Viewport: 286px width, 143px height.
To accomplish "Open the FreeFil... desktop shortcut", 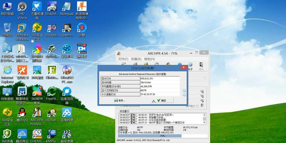I will 52,94.
